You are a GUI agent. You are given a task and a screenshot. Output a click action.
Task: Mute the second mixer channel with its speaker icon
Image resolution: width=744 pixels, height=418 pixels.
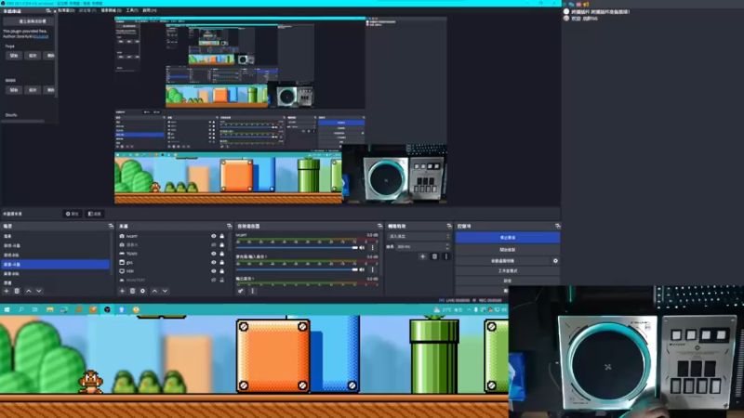(x=362, y=269)
